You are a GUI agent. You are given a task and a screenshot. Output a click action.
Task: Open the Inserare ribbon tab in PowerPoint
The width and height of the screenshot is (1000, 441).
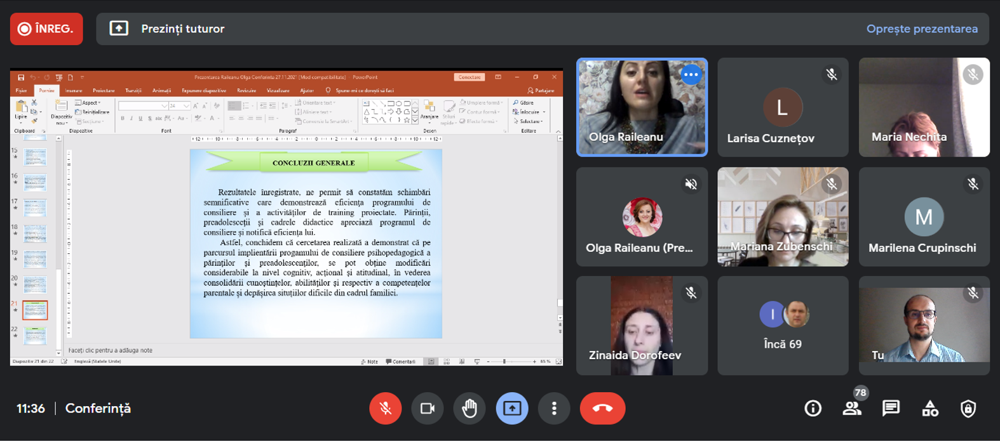[74, 91]
